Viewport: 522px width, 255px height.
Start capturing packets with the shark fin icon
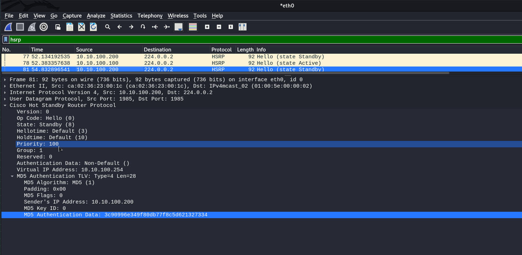(8, 27)
